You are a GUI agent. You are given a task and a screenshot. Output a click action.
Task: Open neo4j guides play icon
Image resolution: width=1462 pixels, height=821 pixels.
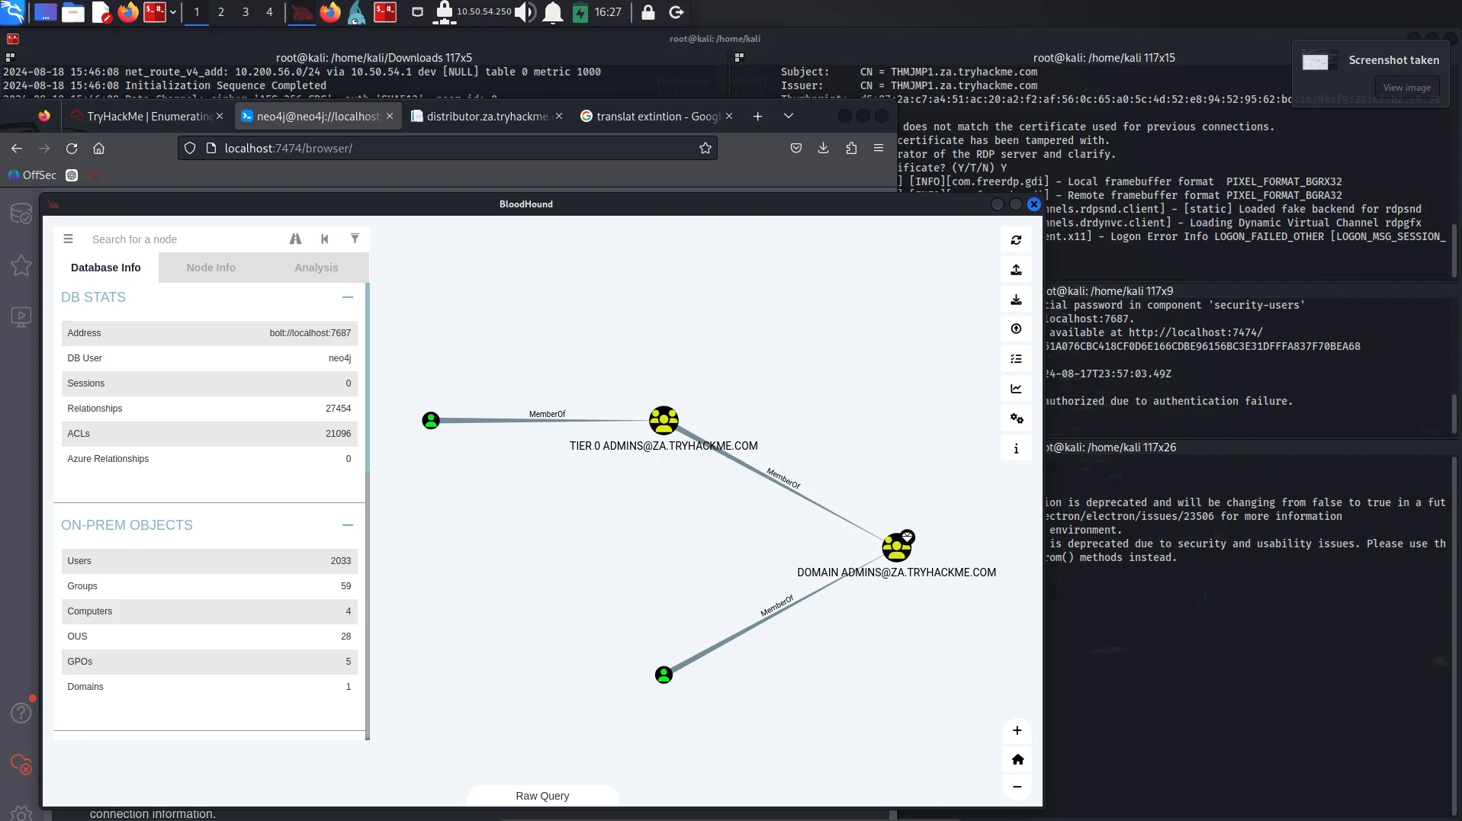tap(21, 317)
